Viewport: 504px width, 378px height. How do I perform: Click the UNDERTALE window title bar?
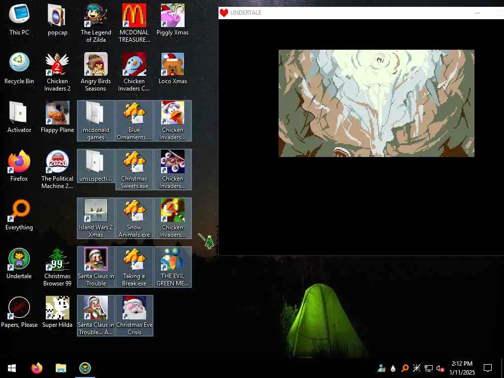pos(361,13)
